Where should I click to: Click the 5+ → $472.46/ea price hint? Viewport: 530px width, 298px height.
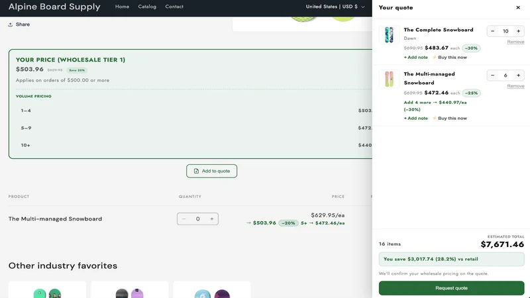pyautogui.click(x=323, y=223)
